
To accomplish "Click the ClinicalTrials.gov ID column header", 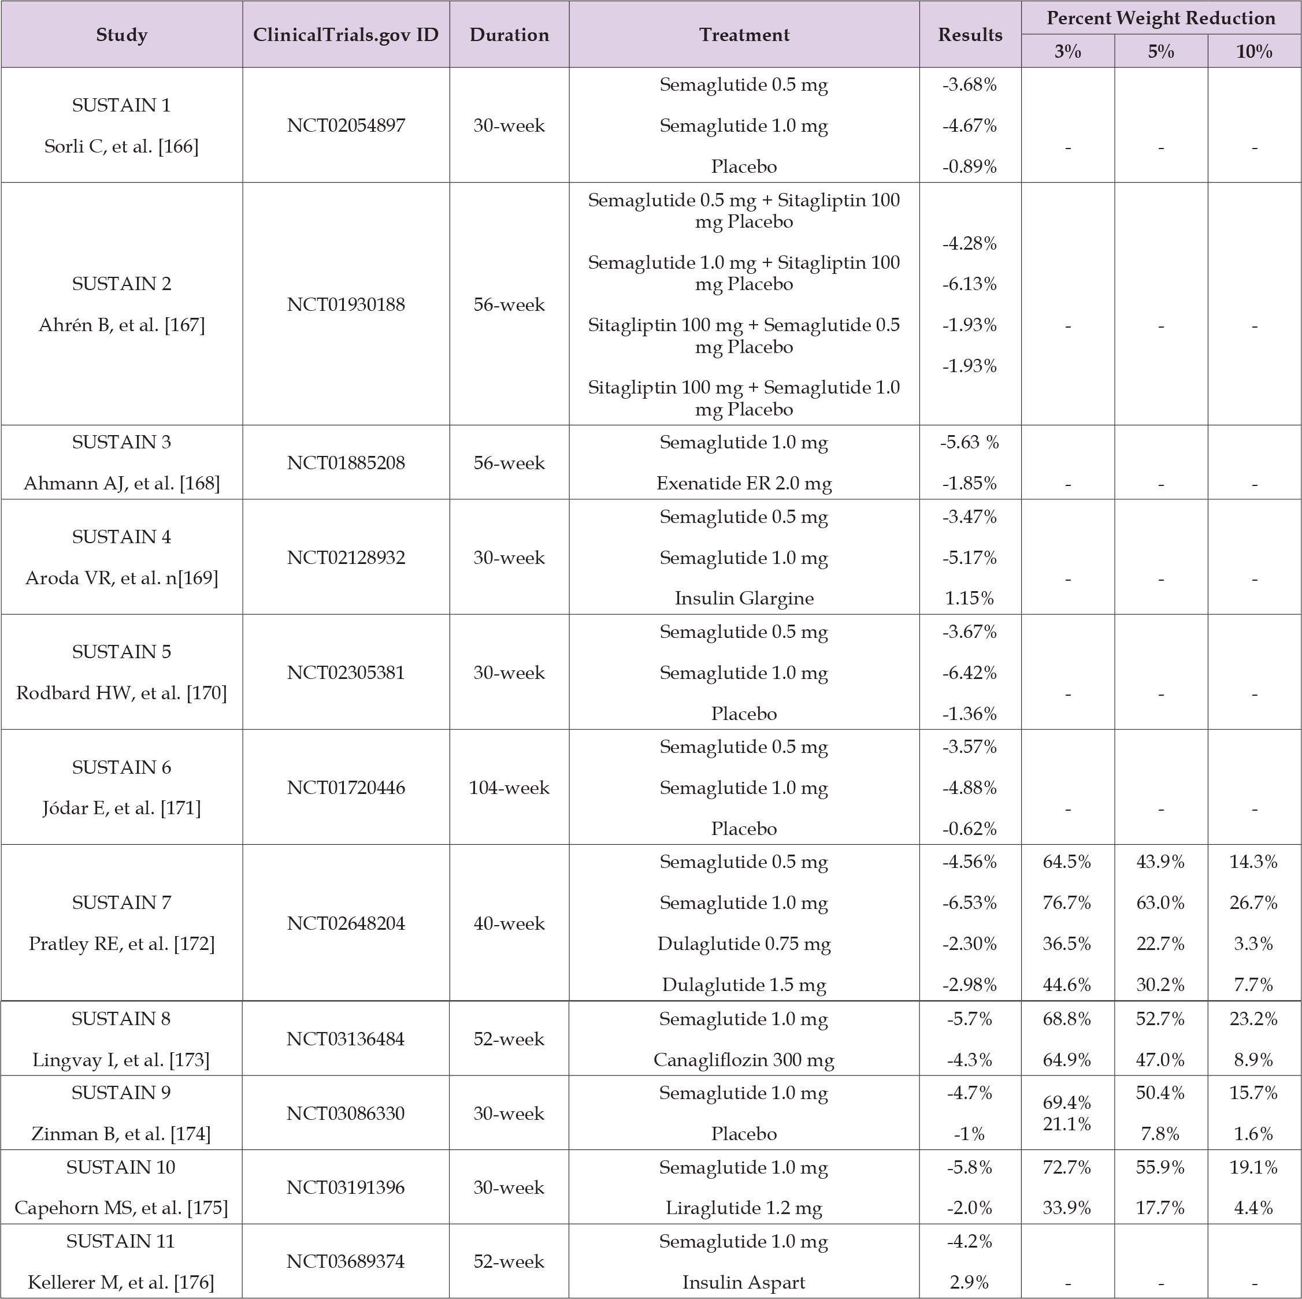I will point(346,35).
